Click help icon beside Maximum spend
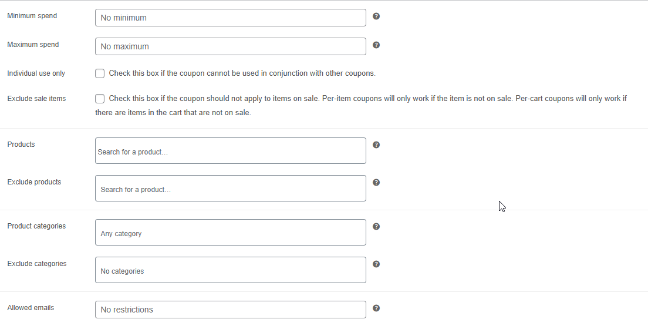The image size is (648, 326). pos(376,45)
